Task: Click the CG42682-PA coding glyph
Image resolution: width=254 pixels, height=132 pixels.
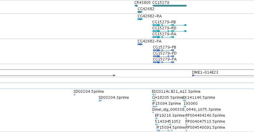Action: pyautogui.click(x=140, y=44)
